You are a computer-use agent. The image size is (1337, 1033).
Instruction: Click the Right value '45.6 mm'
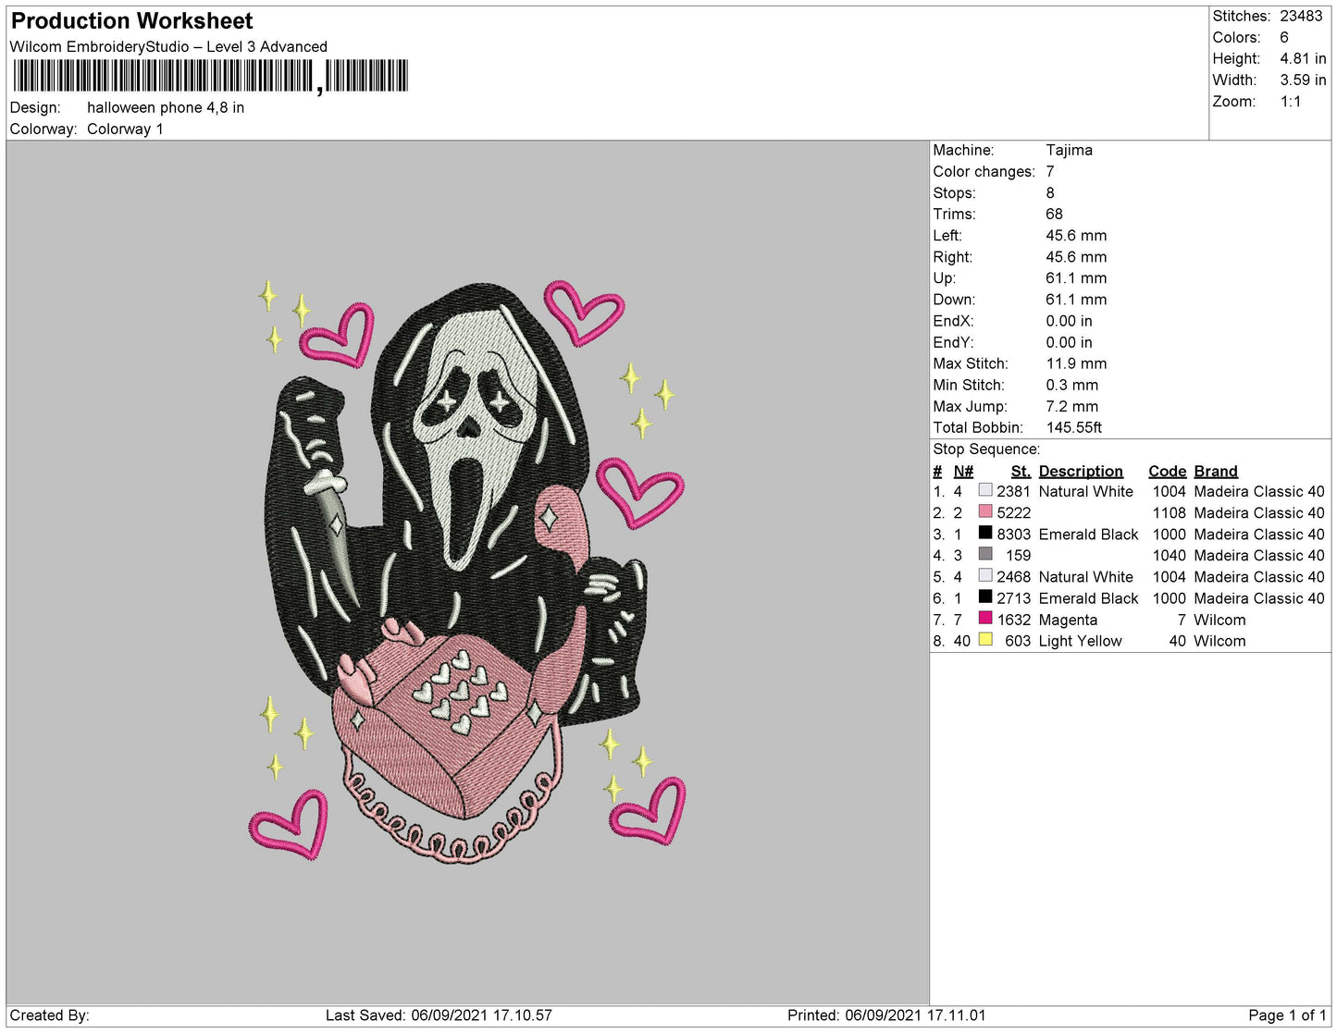coord(1076,256)
